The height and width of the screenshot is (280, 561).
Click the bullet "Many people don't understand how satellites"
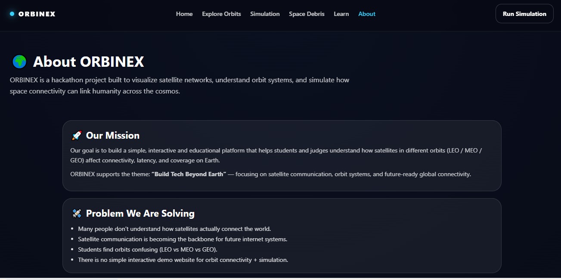174,229
